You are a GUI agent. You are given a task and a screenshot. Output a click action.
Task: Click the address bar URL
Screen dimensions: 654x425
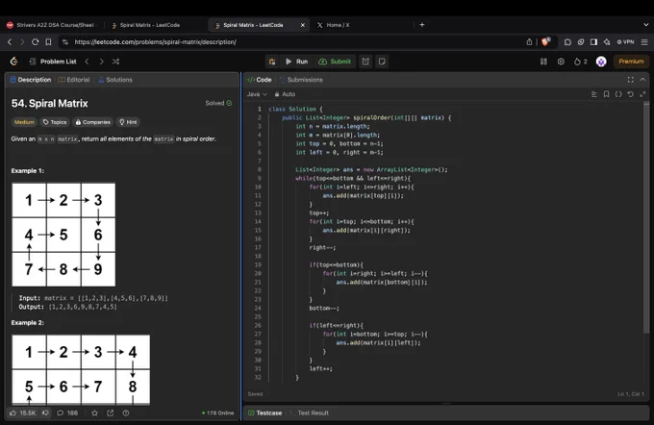155,42
